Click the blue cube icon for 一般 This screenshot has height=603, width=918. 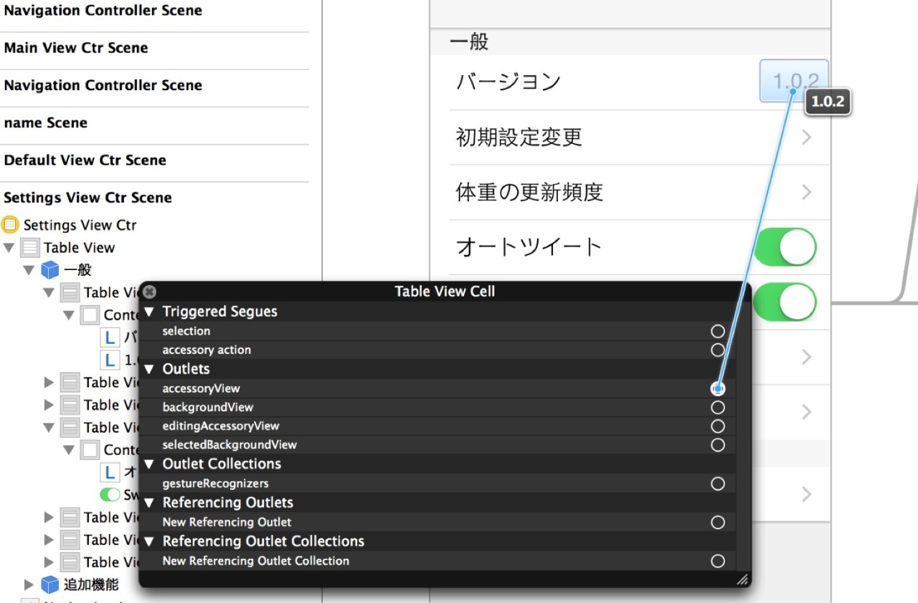point(50,270)
